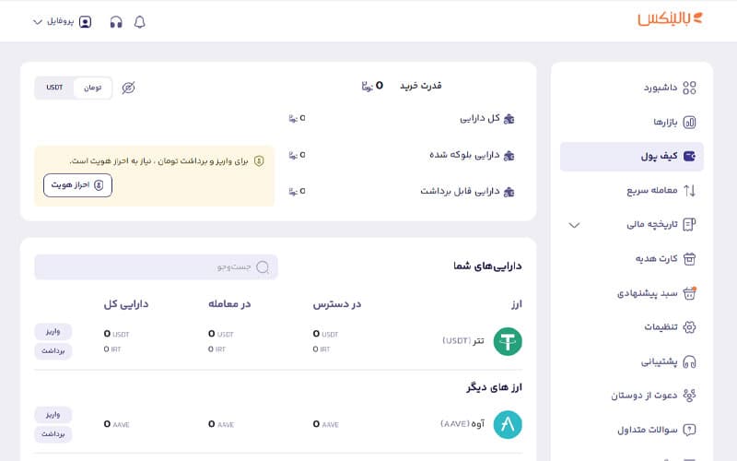Image resolution: width=737 pixels, height=461 pixels.
Task: Click the settings gear icon in sidebar
Action: point(689,327)
